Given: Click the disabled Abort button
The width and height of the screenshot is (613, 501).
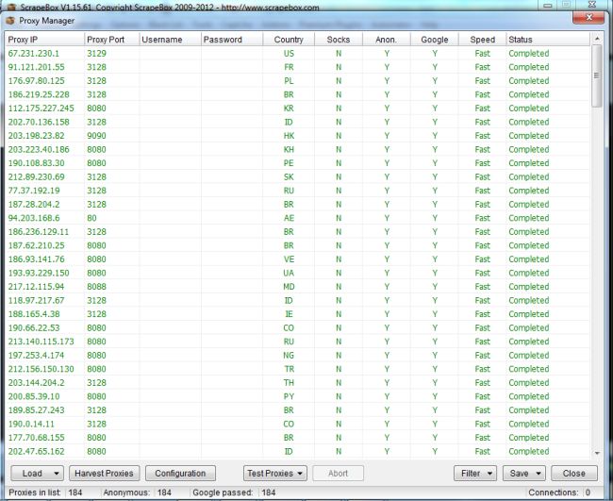Looking at the screenshot, I should click(x=338, y=474).
